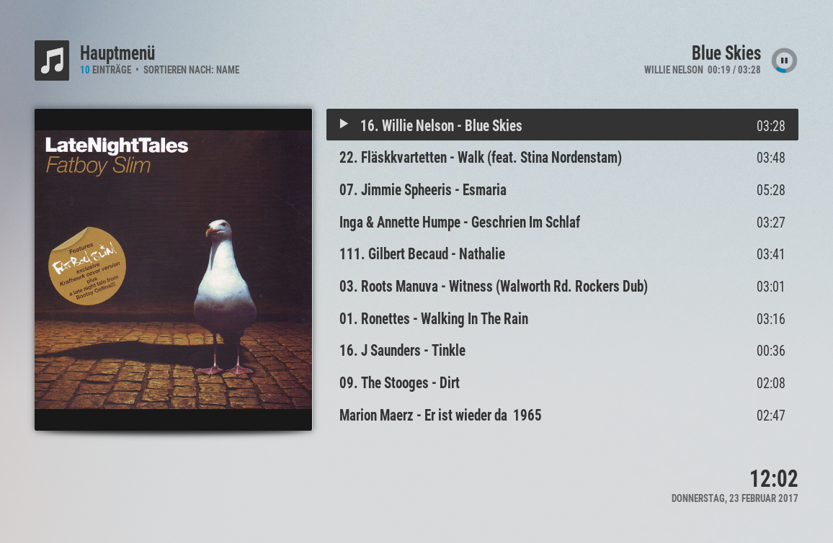Select Marion Maerz - Er ist wieder da
The image size is (833, 543).
[x=562, y=415]
